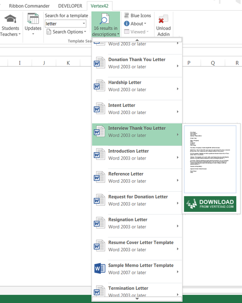The width and height of the screenshot is (242, 303).
Task: Expand submenu arrow for Sample Memo Letter Template
Action: [177, 272]
